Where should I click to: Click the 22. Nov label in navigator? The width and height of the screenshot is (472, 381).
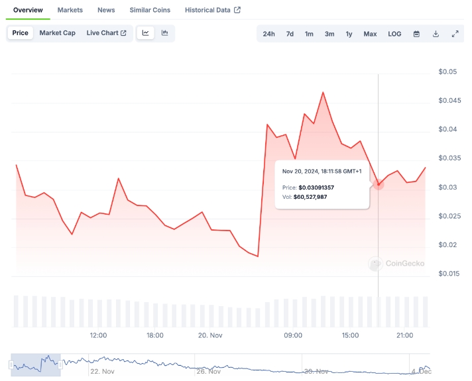click(102, 371)
